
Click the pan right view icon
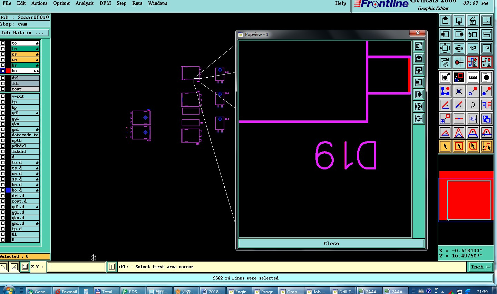(x=459, y=35)
